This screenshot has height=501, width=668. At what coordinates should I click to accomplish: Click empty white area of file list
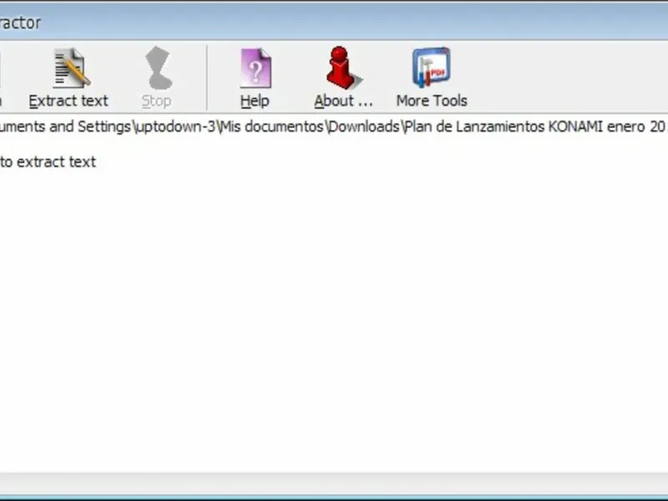pos(334,320)
